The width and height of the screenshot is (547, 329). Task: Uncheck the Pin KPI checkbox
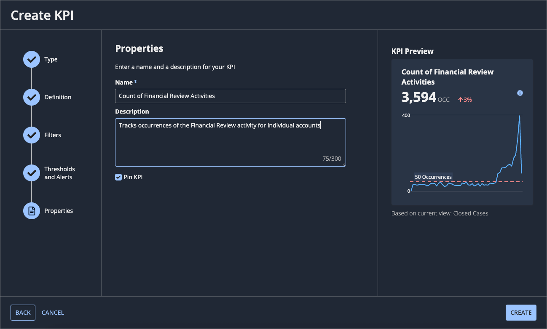click(x=118, y=177)
